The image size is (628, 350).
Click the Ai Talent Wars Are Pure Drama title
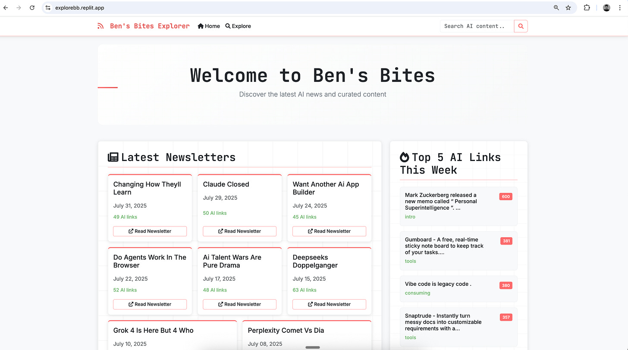click(x=232, y=261)
